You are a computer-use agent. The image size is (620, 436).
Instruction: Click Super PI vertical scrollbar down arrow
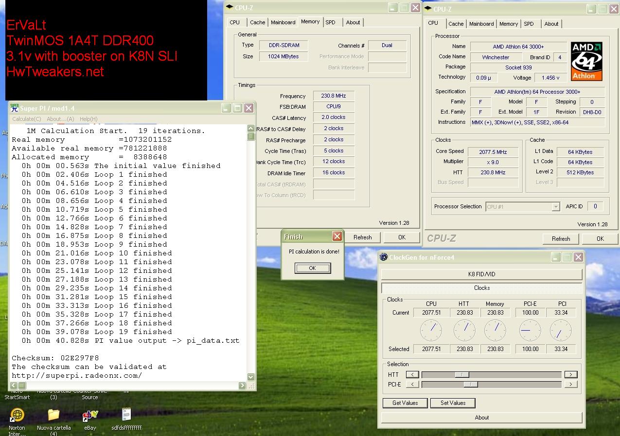[x=251, y=377]
